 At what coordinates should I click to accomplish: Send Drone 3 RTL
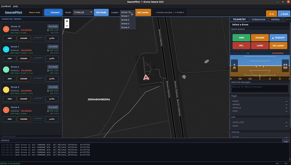(52, 99)
